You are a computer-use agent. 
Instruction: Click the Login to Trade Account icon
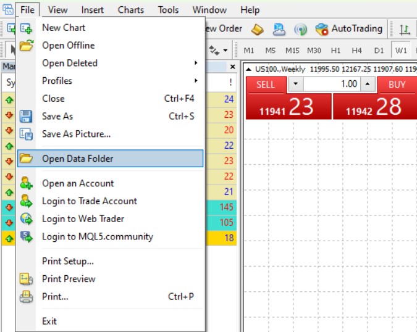[26, 201]
